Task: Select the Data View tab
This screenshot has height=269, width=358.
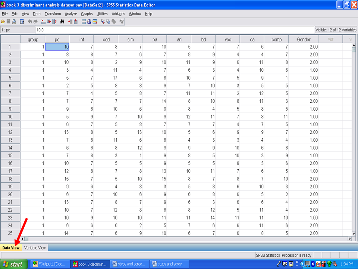Action: 11,248
